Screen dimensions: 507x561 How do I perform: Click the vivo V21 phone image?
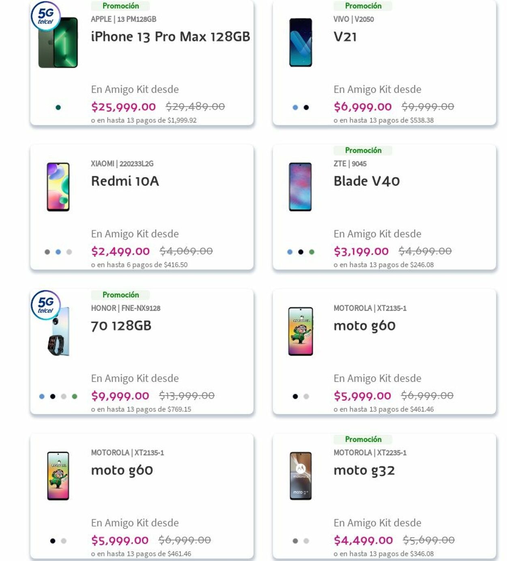coord(301,43)
